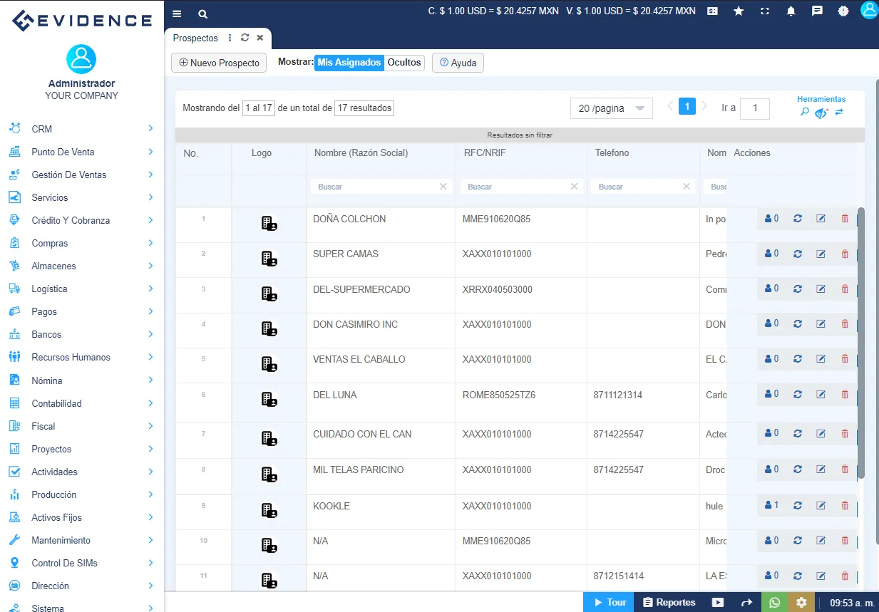Click the search magnifier in Herramientas panel

coord(804,113)
